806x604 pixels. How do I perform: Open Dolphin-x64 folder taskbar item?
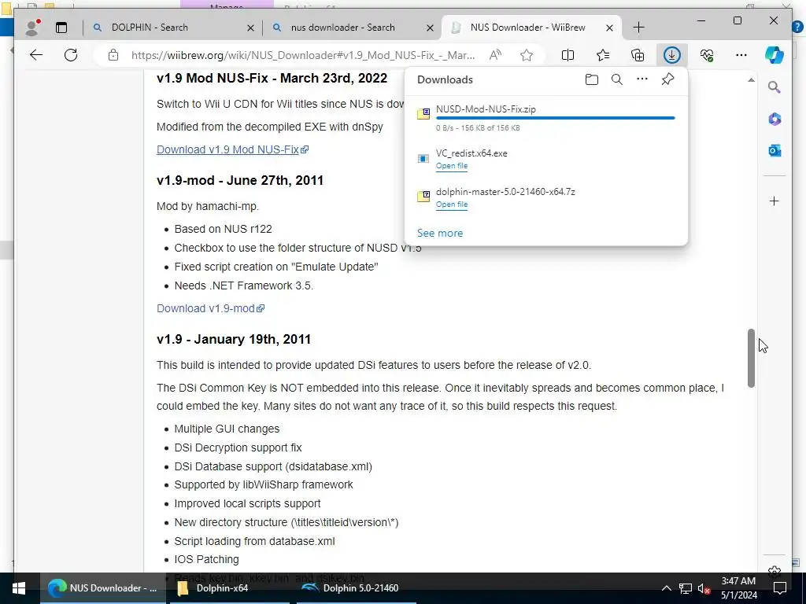pyautogui.click(x=227, y=588)
